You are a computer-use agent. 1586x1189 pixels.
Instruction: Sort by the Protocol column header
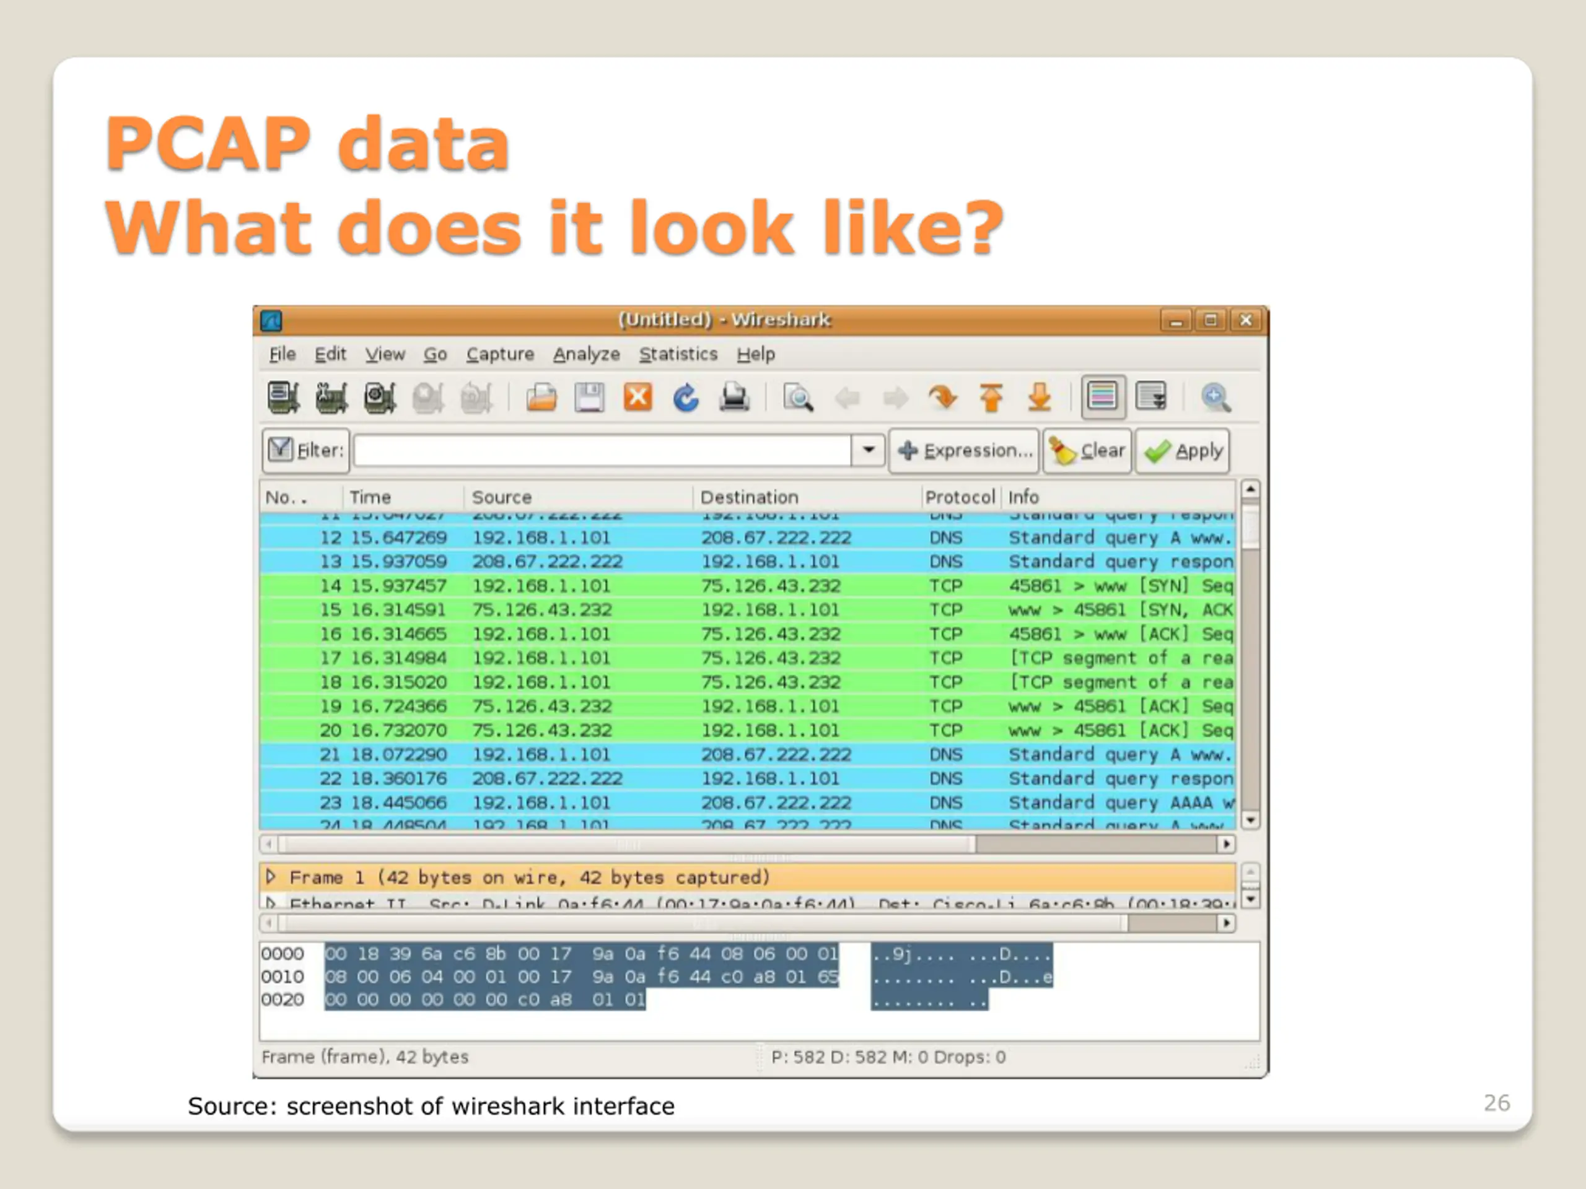961,497
